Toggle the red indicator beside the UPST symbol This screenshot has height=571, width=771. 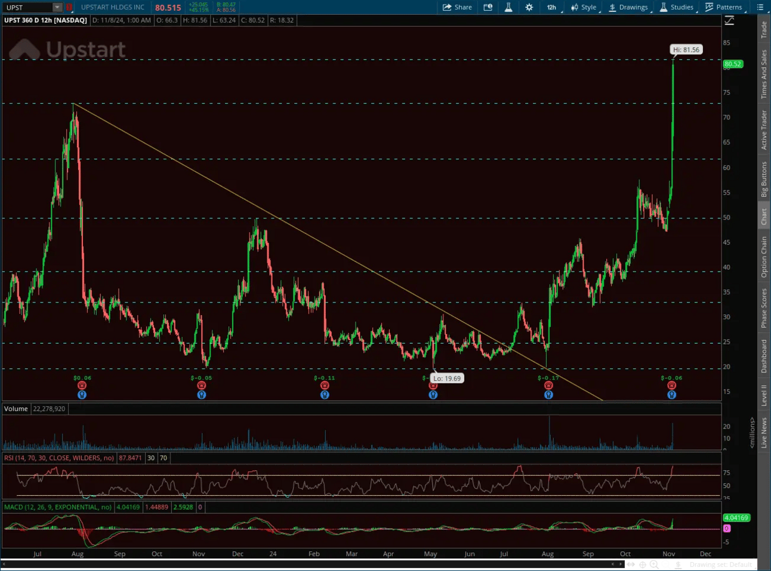[69, 7]
